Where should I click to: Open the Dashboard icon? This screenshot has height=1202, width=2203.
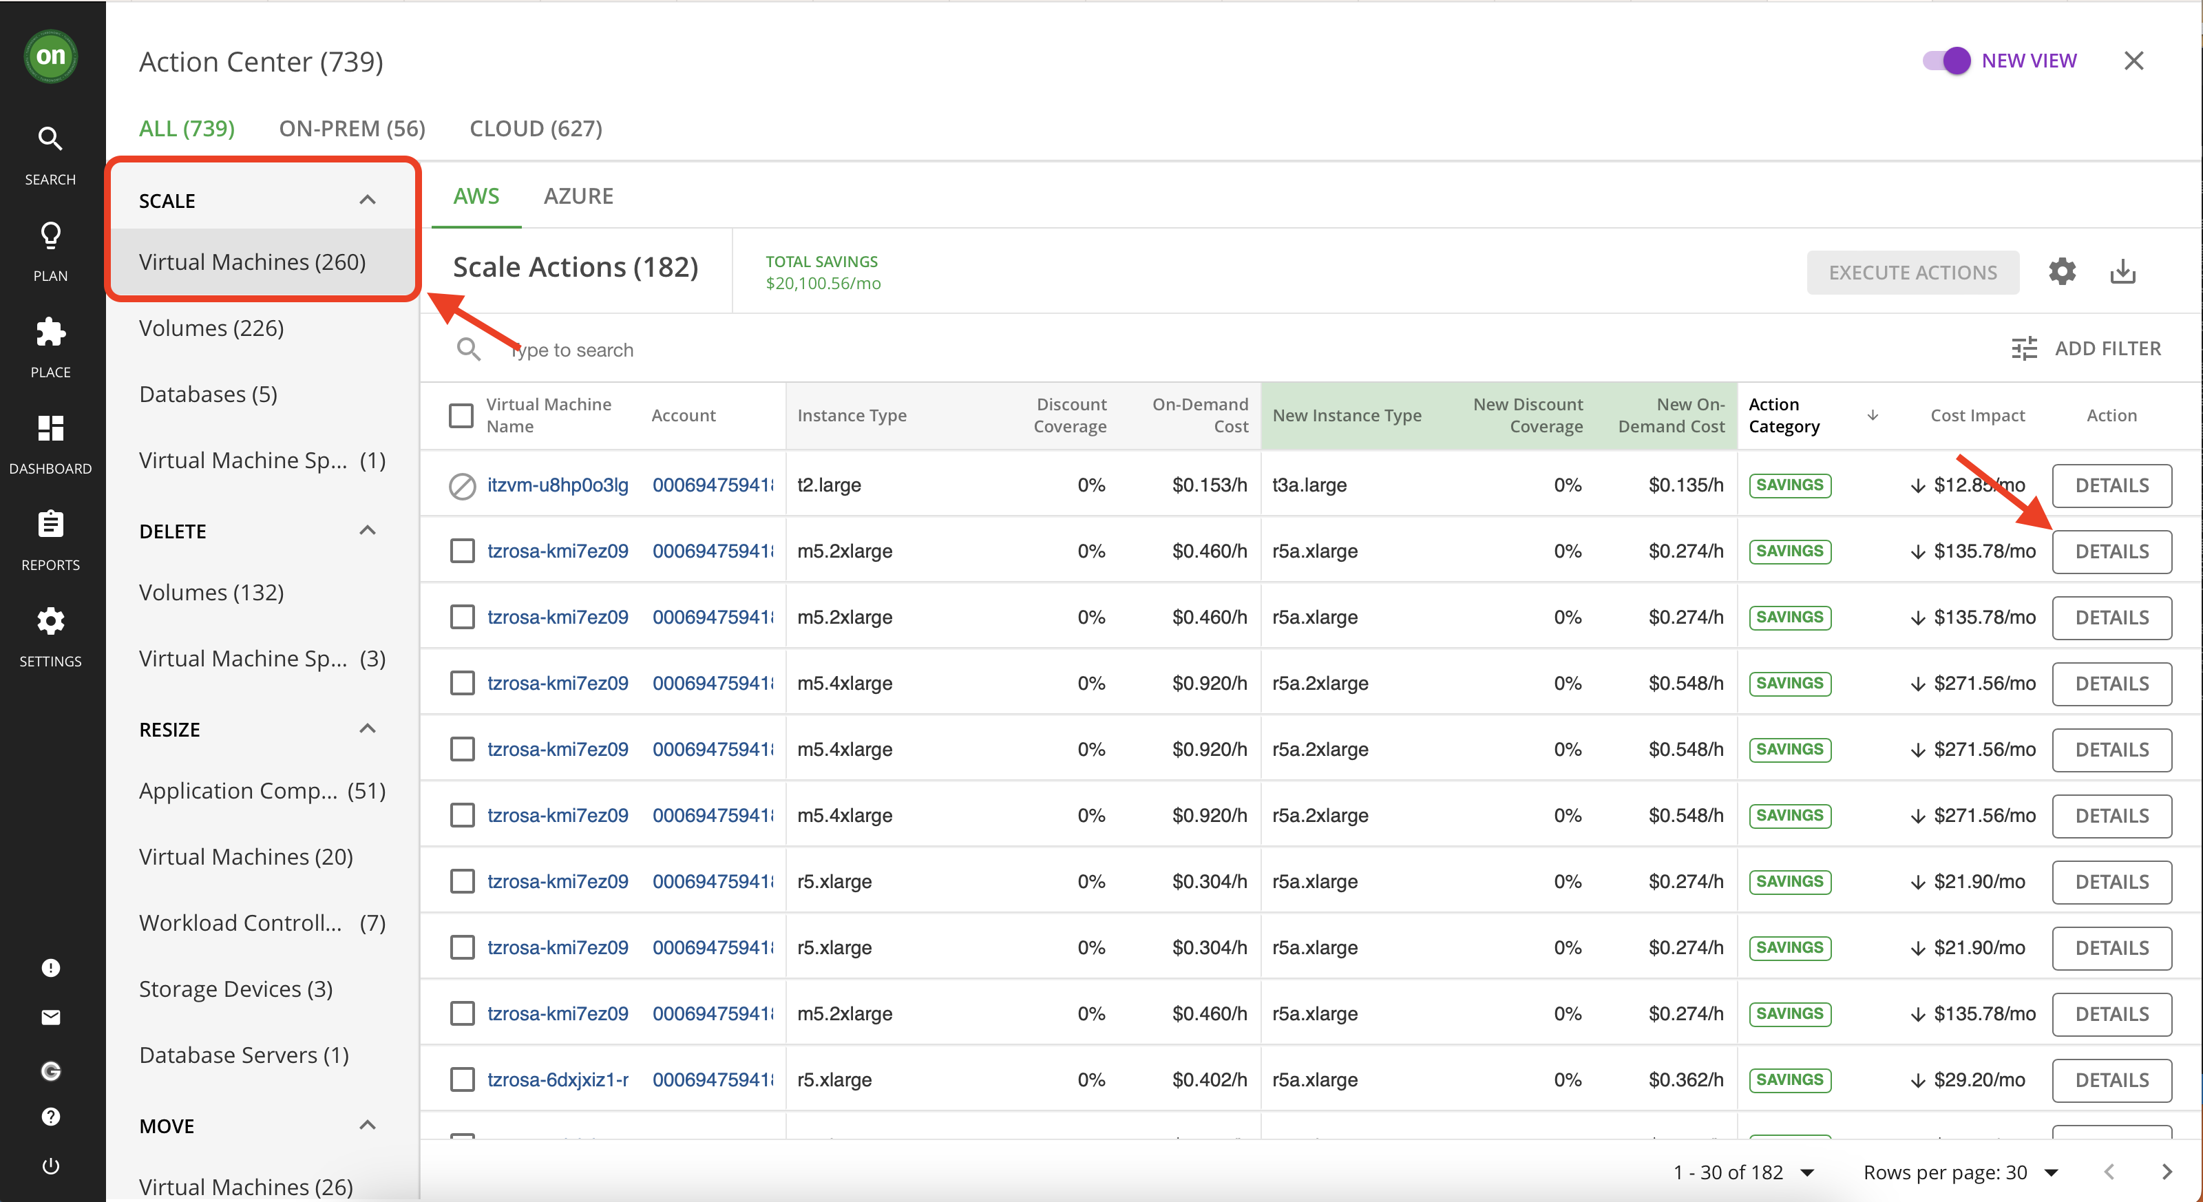click(50, 428)
